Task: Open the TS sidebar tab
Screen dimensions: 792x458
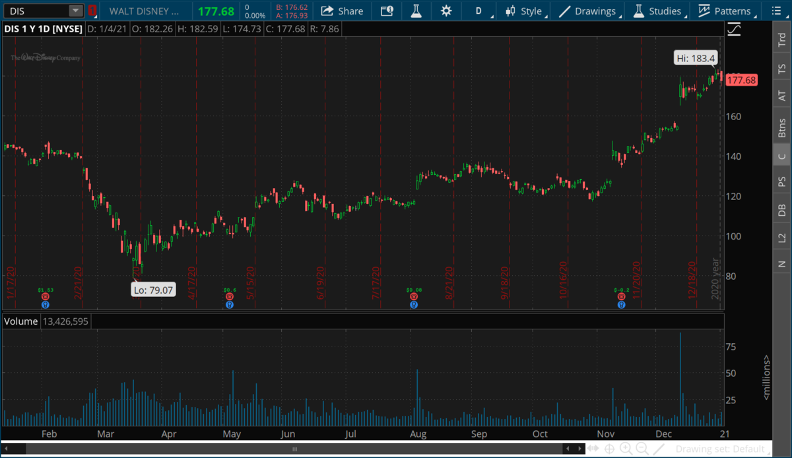Action: (782, 68)
